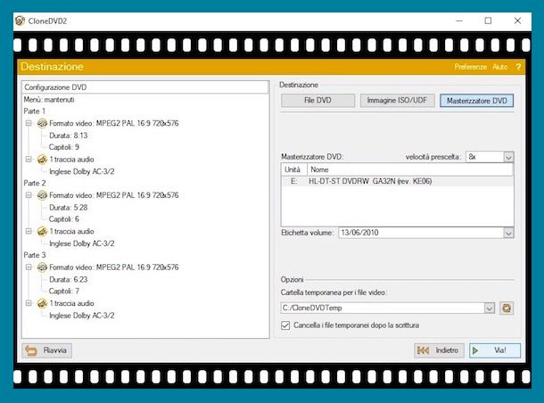The image size is (544, 403).
Task: Click the CloneDVD2 app icon in title bar
Action: (x=21, y=21)
